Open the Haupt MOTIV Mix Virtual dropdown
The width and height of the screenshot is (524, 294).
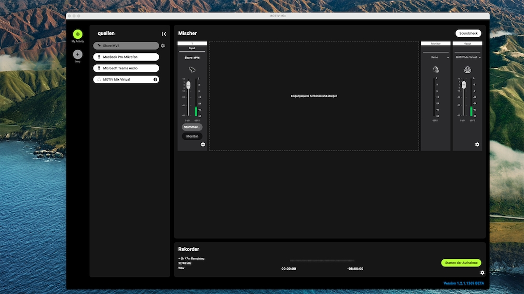click(467, 57)
